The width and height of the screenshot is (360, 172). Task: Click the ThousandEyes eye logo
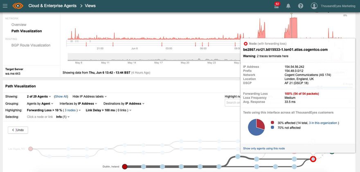coord(18,6)
